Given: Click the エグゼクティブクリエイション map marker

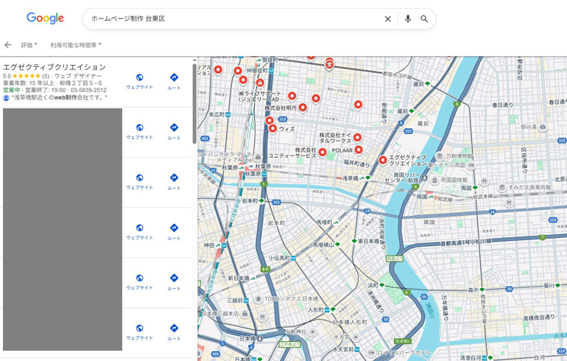Looking at the screenshot, I should tap(383, 160).
